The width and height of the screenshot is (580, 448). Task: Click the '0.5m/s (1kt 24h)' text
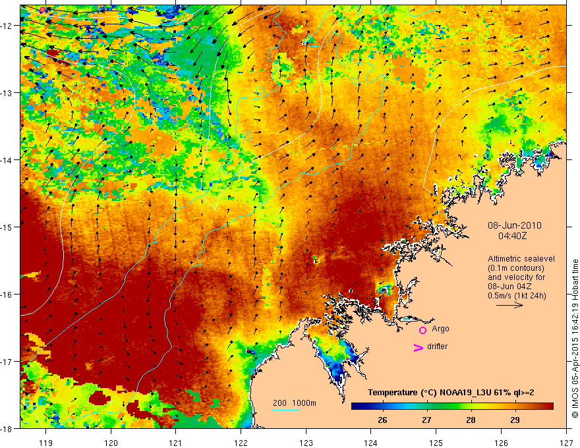point(516,296)
